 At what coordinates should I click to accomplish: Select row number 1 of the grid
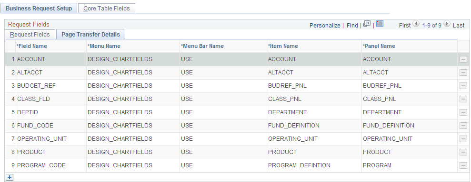13,59
